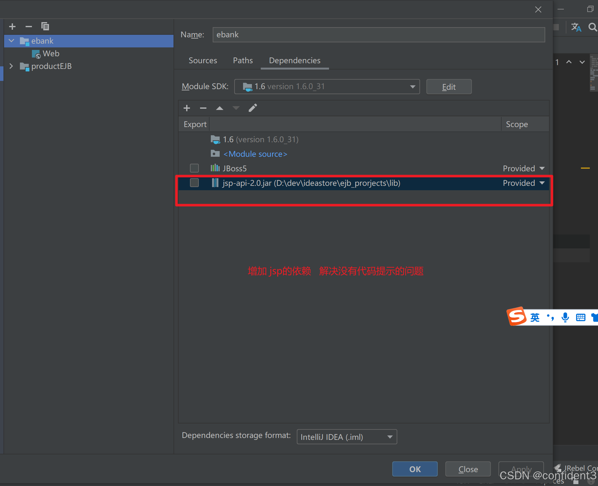The image size is (598, 486).
Task: Click the Close button at bottom
Action: (468, 469)
